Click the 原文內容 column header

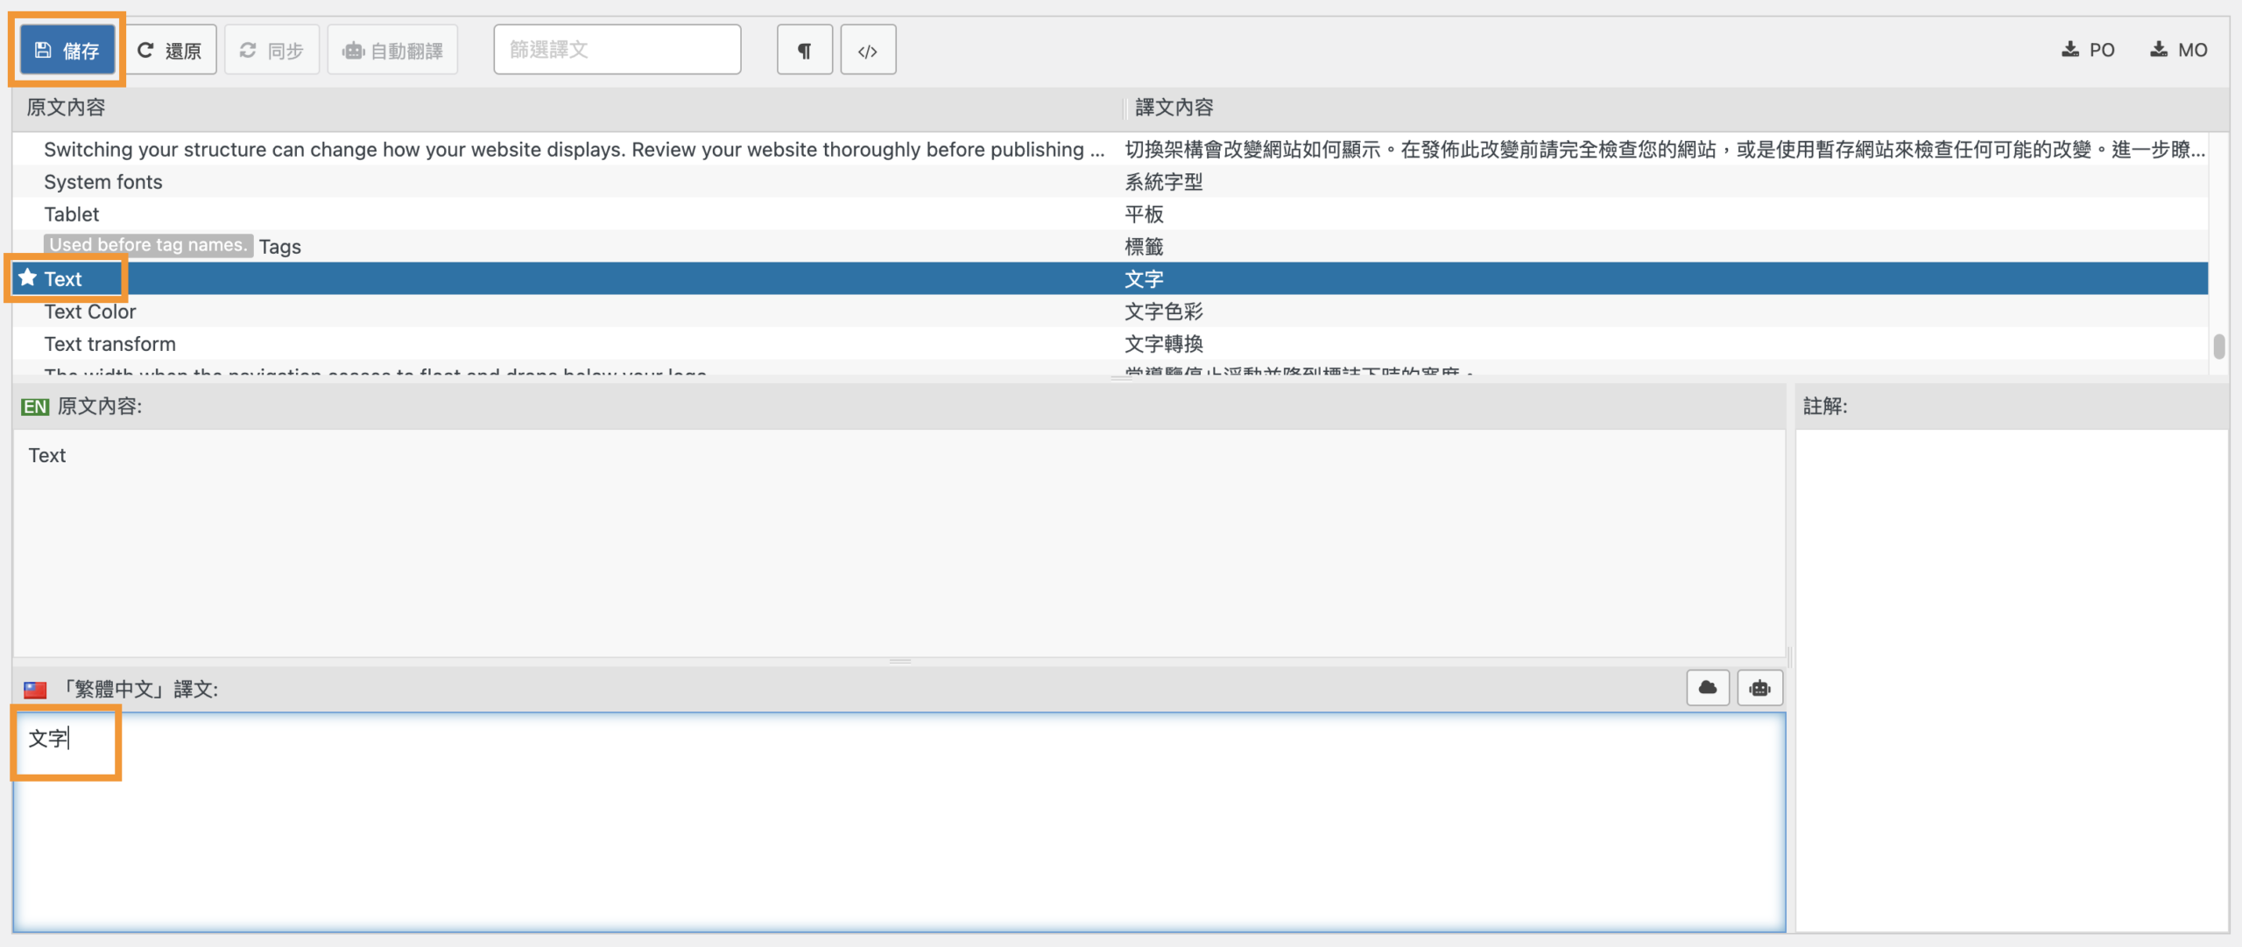(67, 108)
